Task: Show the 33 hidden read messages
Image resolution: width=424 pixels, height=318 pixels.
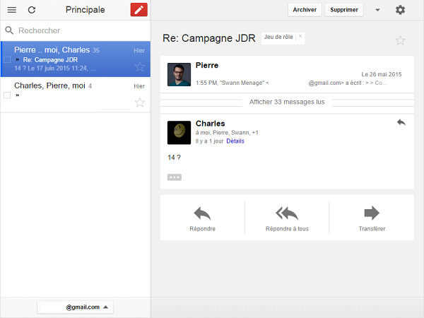Action: (x=287, y=102)
